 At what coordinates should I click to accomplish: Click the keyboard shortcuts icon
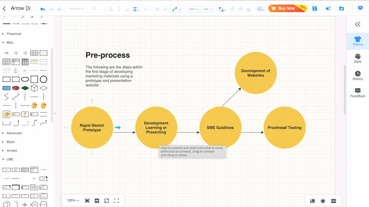(333, 201)
